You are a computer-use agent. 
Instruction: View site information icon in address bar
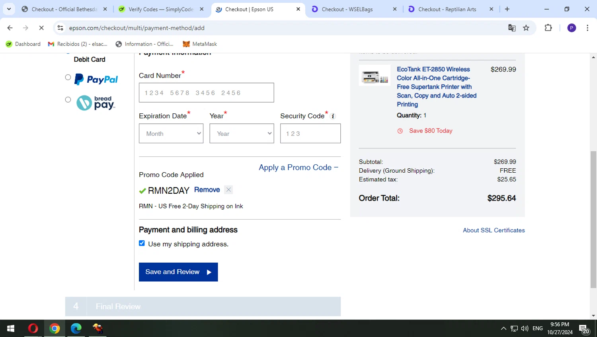[x=60, y=28]
